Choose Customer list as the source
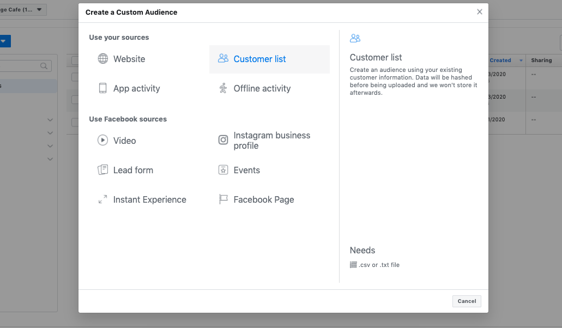The image size is (562, 328). (x=269, y=59)
